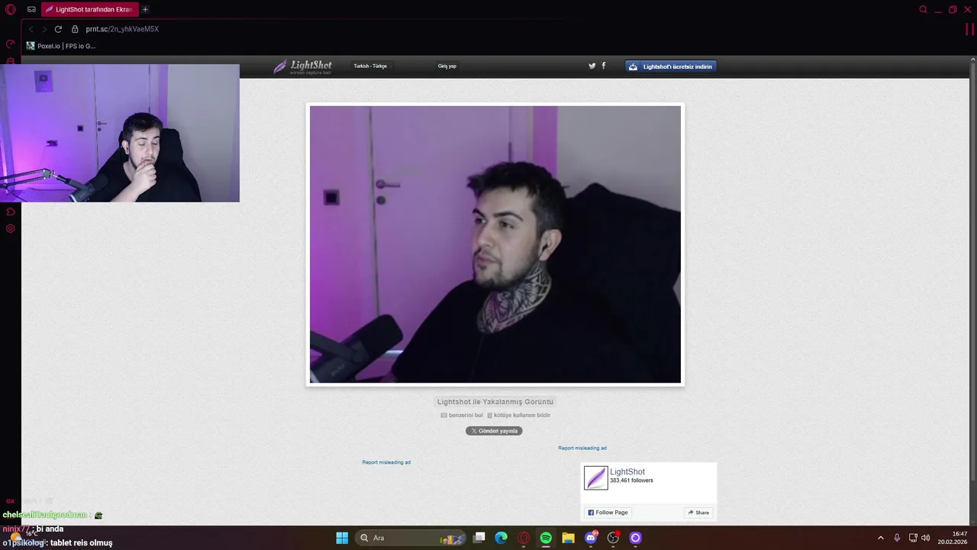977x550 pixels.
Task: Click the Facebook Follow Page button
Action: (608, 513)
